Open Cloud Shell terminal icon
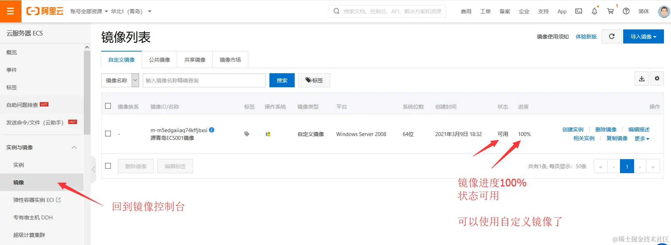671x245 pixels. coord(579,11)
